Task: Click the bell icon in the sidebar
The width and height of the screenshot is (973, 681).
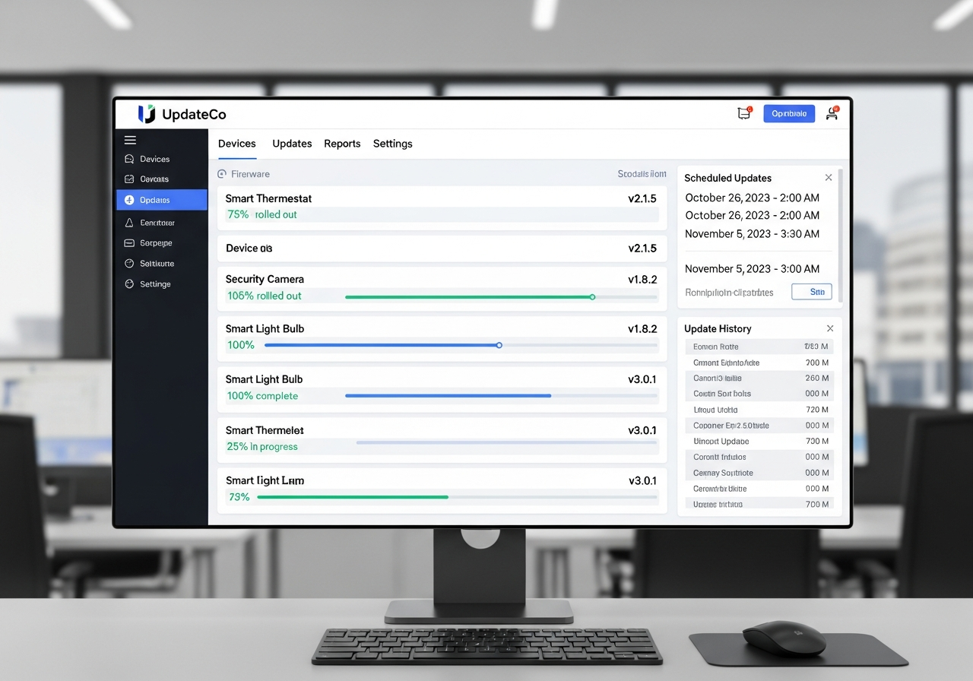Action: tap(129, 223)
